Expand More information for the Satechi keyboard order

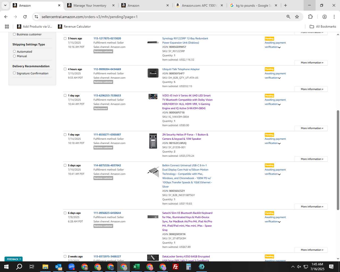pyautogui.click(x=311, y=250)
